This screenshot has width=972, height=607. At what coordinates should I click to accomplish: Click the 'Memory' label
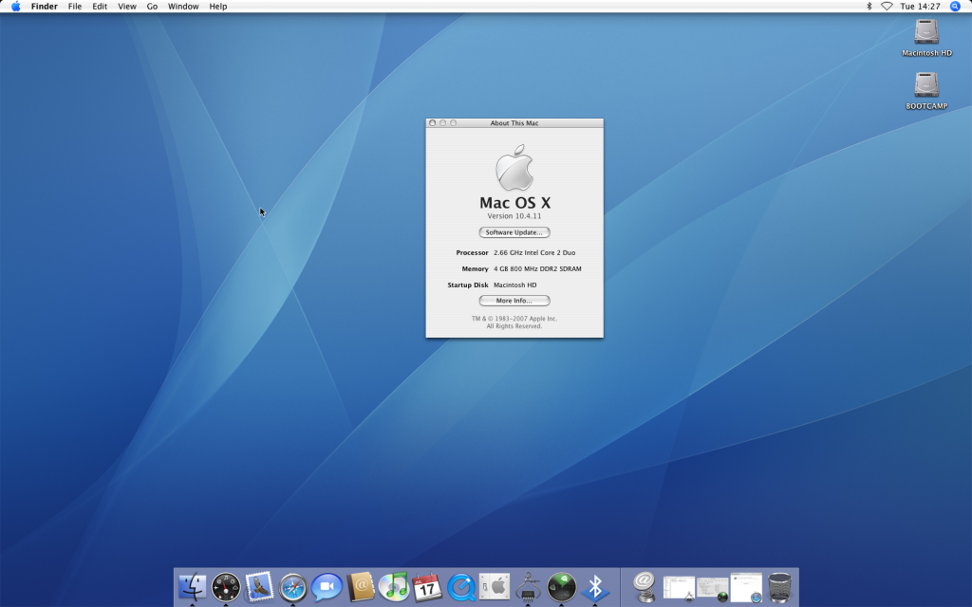pos(475,268)
